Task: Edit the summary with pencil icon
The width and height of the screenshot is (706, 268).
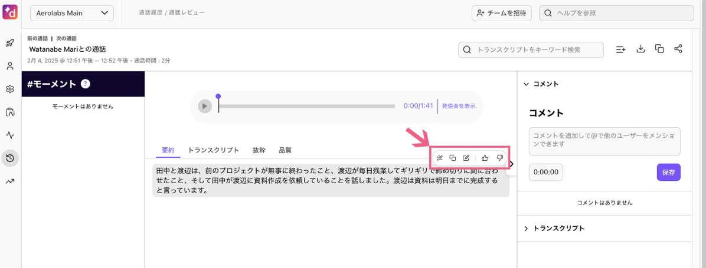Action: pos(466,158)
